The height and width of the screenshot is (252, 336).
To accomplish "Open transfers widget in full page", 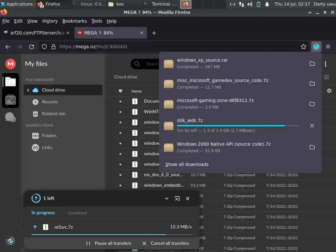I will (177, 199).
